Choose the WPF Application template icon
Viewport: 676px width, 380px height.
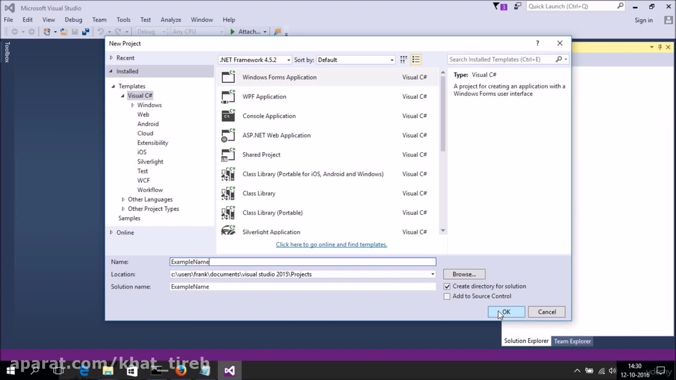(228, 97)
